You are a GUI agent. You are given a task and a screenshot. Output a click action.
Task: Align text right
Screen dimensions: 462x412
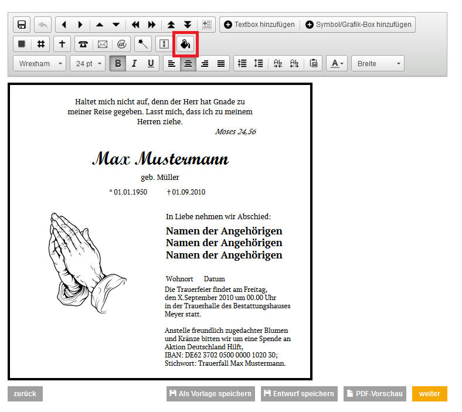(205, 64)
